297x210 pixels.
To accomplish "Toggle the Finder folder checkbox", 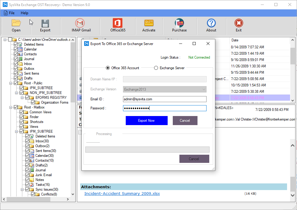I will pos(21,117).
